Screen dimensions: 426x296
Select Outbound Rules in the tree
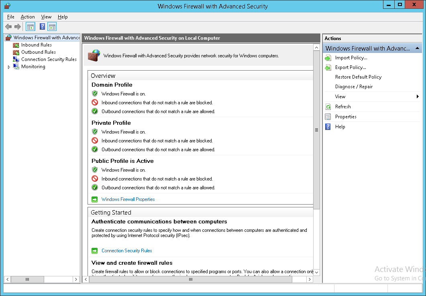click(x=38, y=52)
